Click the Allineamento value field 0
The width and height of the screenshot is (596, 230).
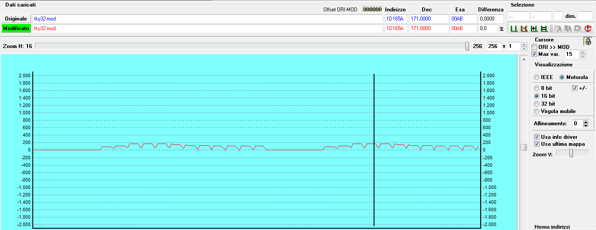click(x=576, y=124)
